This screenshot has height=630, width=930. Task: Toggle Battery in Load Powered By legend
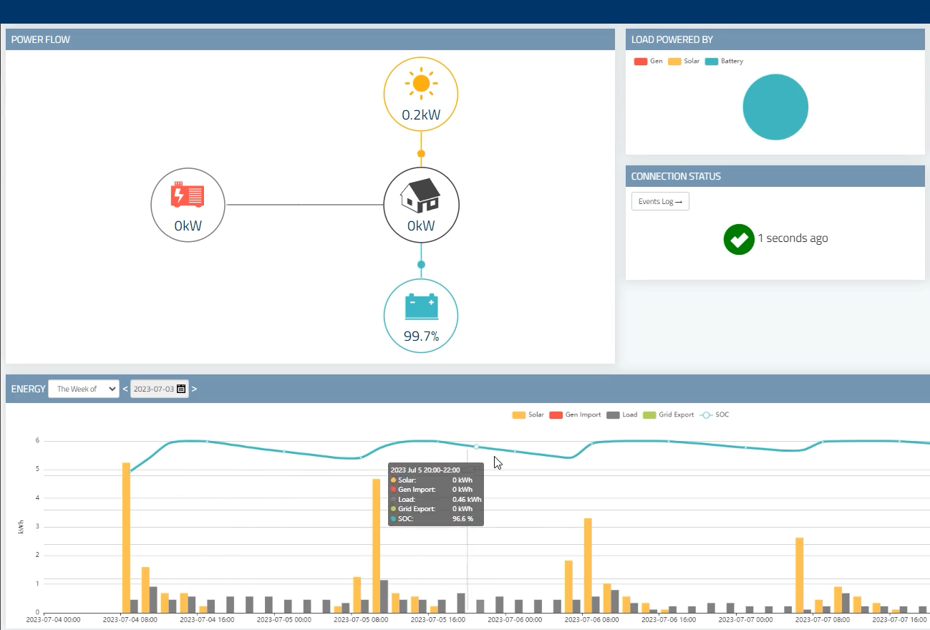(725, 62)
